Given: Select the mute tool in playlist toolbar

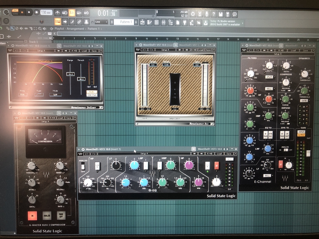Looking at the screenshot, I should (21, 29).
